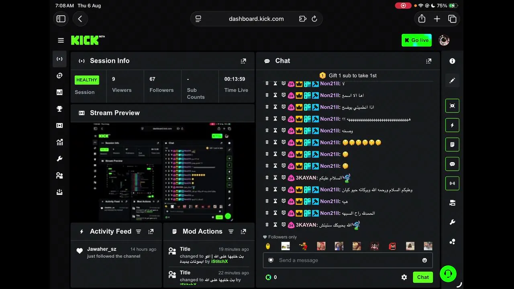Open the people icon in the left sidebar
514x289 pixels.
(x=59, y=175)
